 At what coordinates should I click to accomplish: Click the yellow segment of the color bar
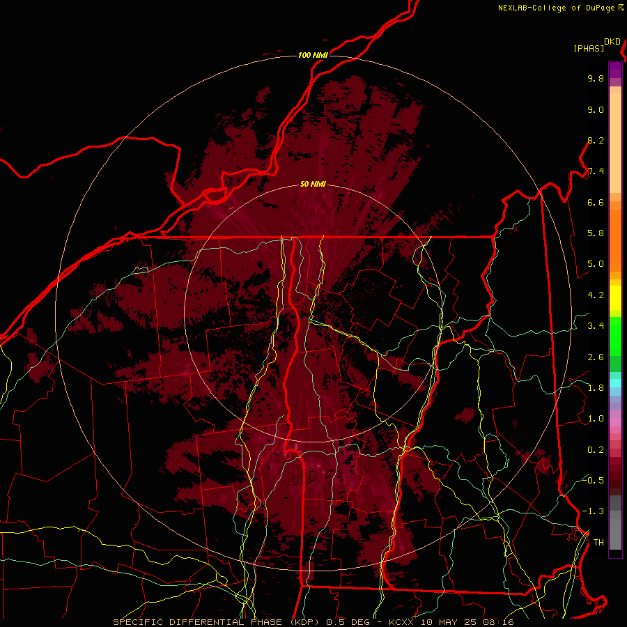[615, 298]
